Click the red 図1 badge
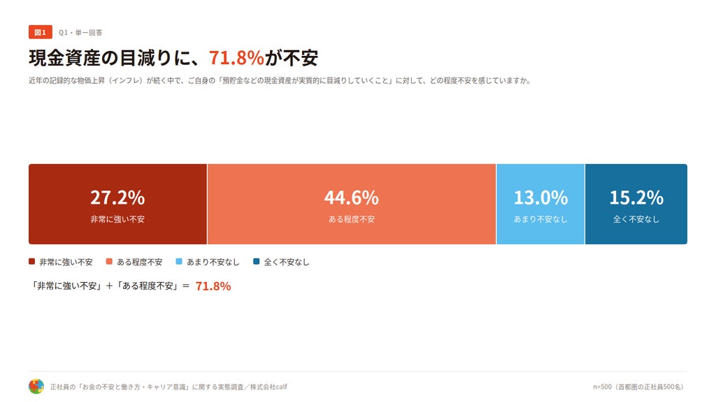716x402 pixels. (40, 32)
